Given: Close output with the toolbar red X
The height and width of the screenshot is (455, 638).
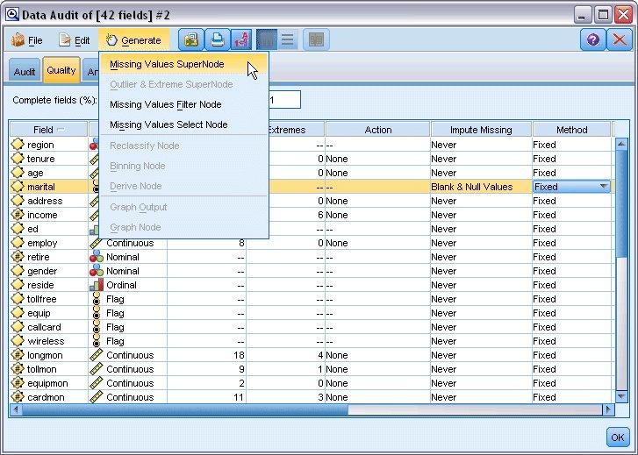Looking at the screenshot, I should click(620, 39).
